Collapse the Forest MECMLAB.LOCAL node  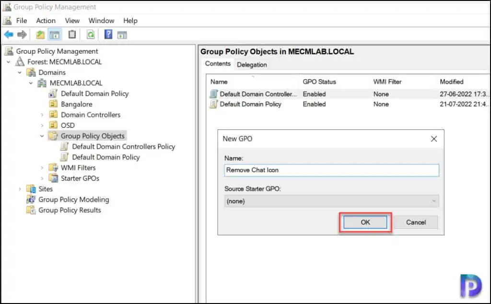click(9, 62)
